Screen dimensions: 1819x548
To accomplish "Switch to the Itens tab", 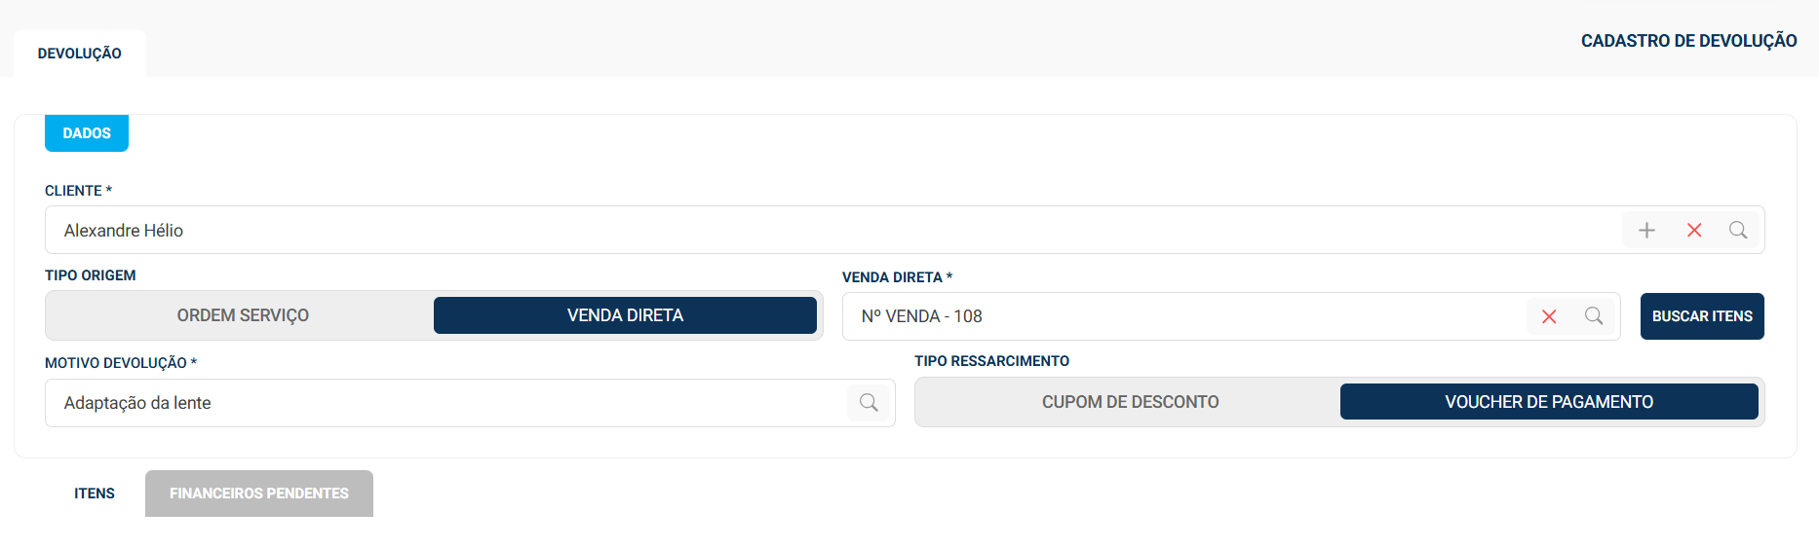I will (x=95, y=493).
